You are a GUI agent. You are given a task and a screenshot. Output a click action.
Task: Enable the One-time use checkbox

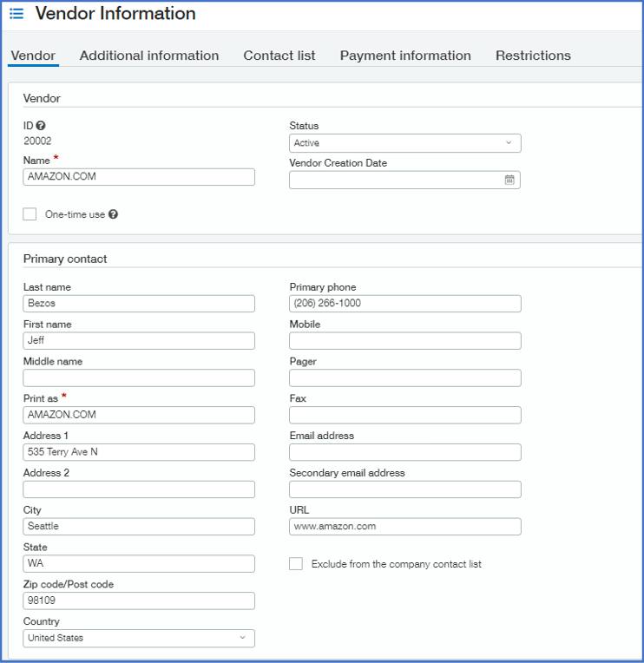coord(30,214)
